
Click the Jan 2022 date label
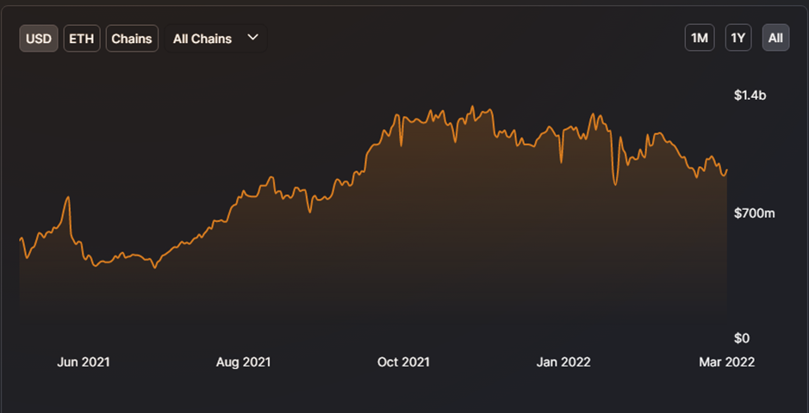click(563, 362)
